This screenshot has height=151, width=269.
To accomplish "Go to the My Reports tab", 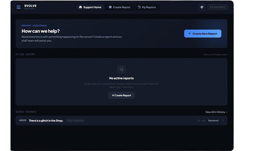I will pos(147,7).
